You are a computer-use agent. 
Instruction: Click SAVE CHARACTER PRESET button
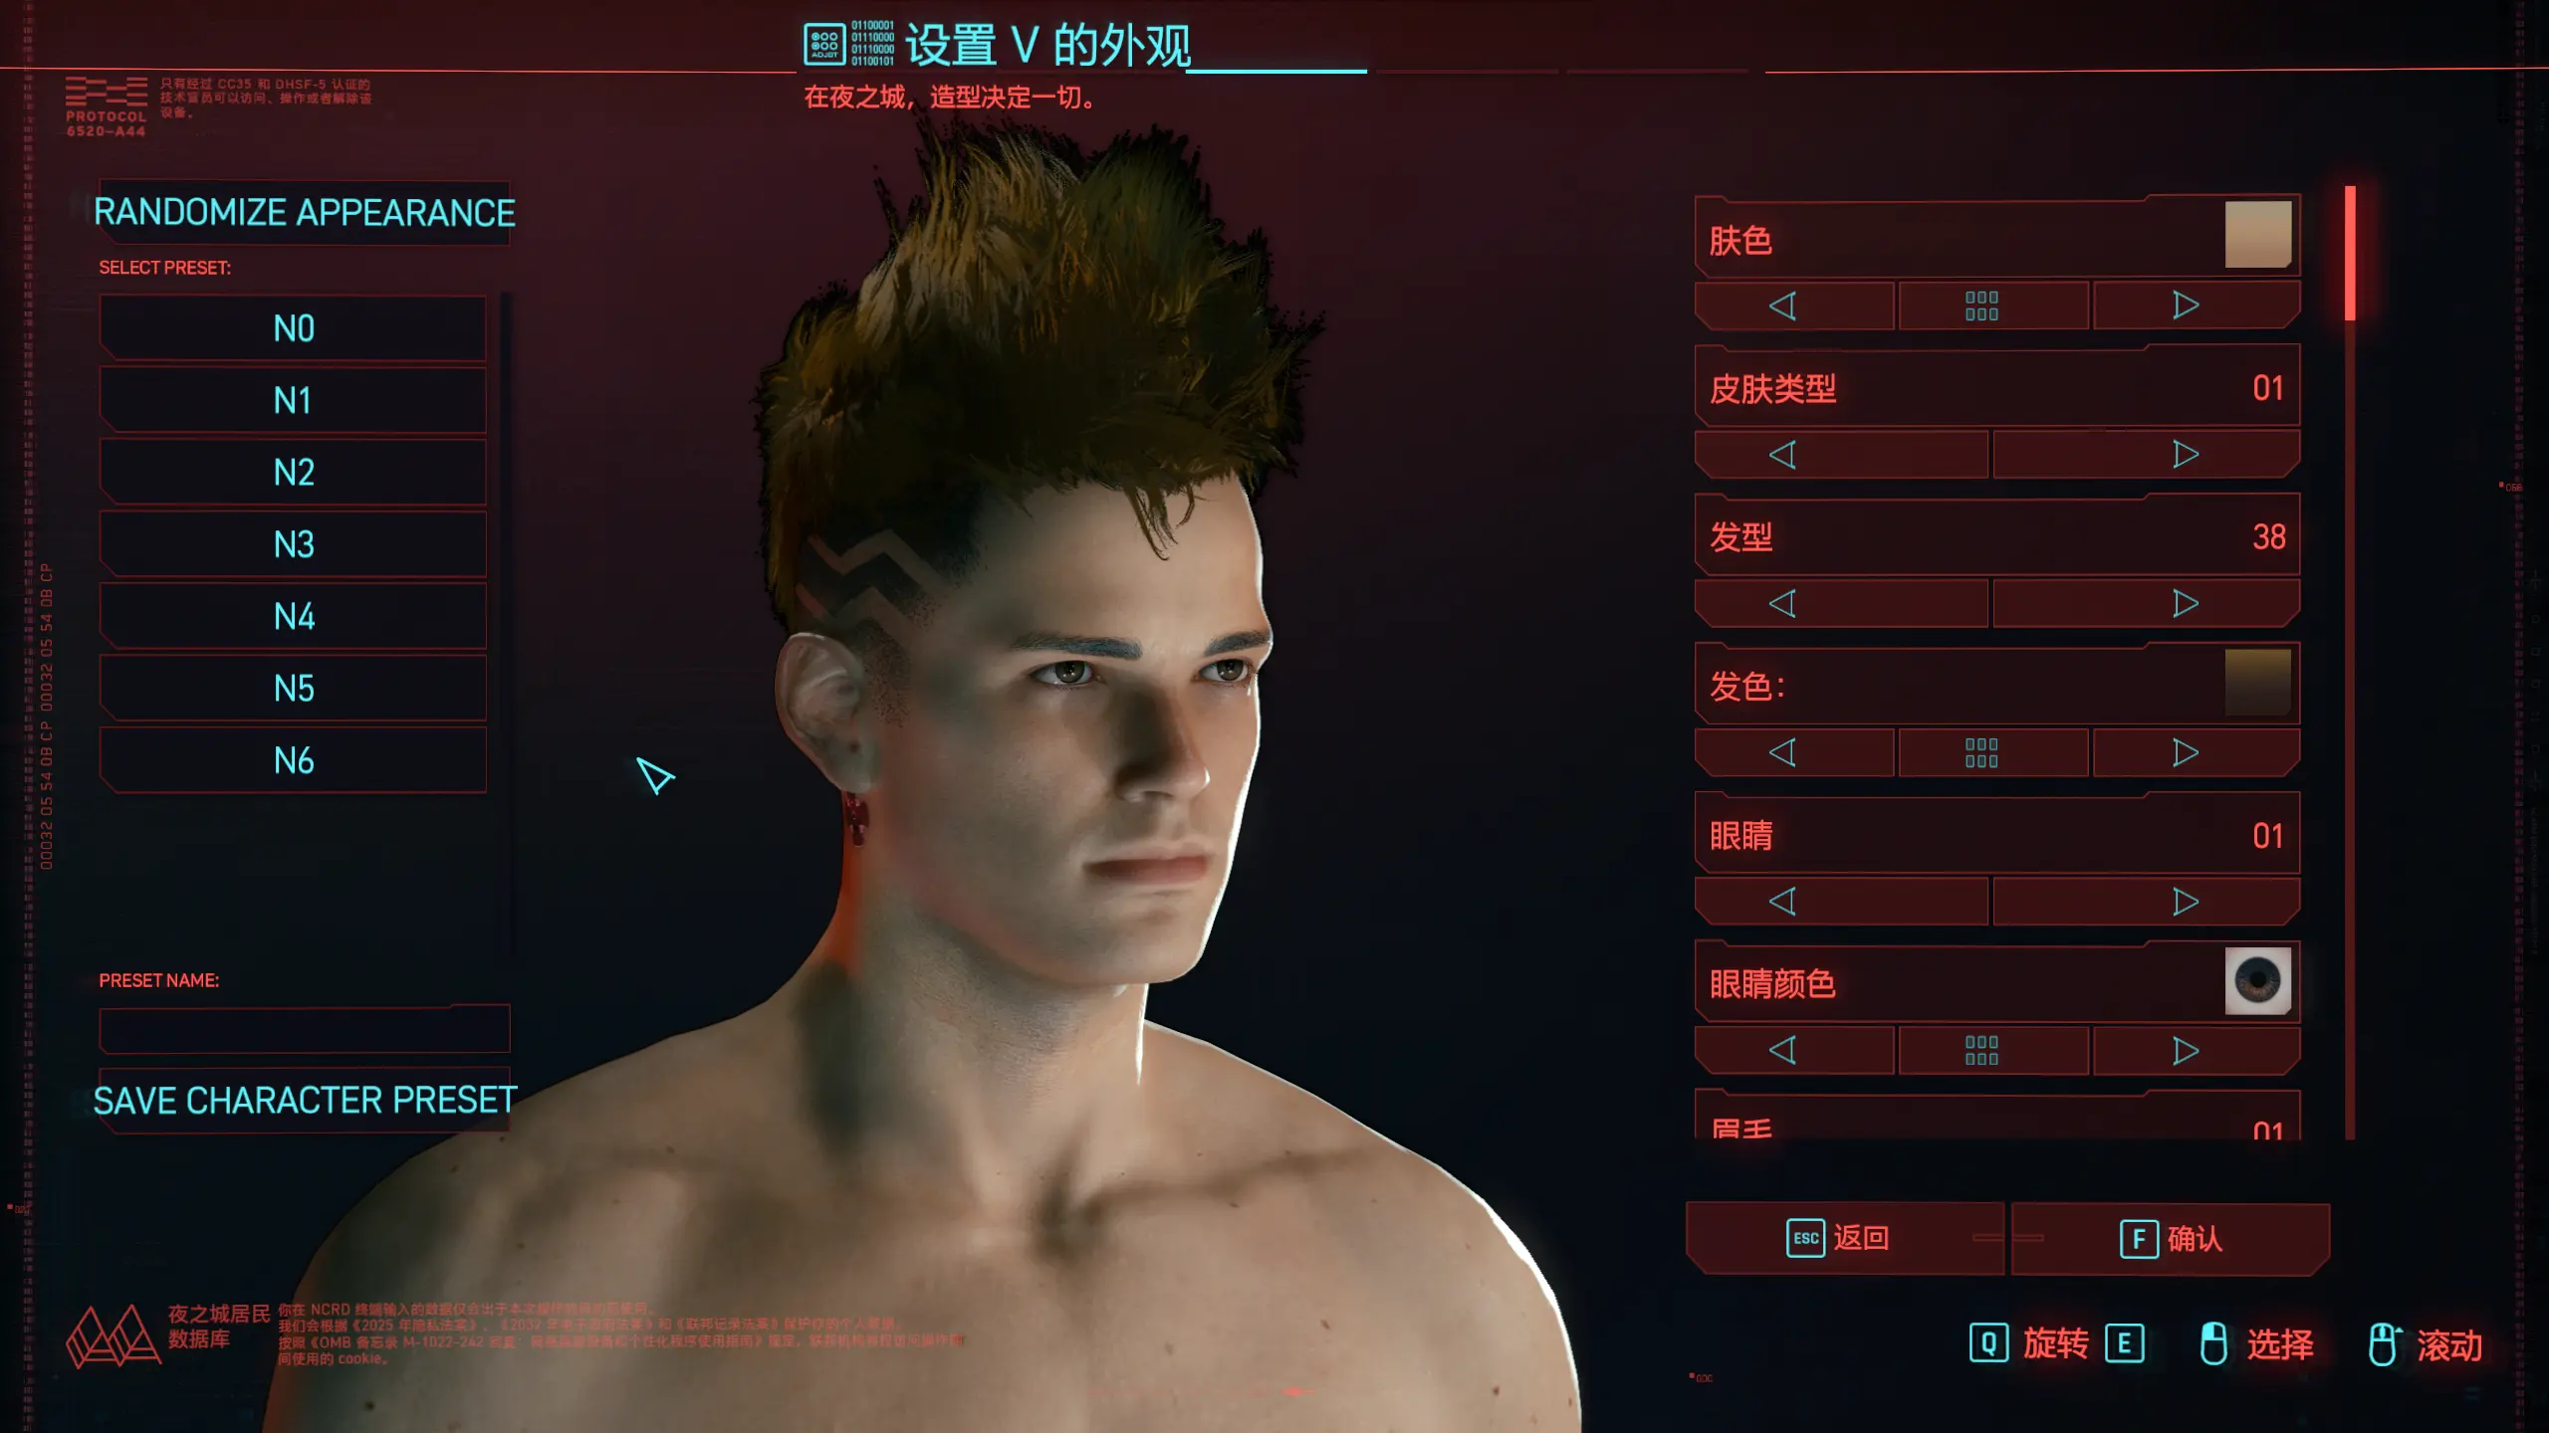pos(305,1099)
